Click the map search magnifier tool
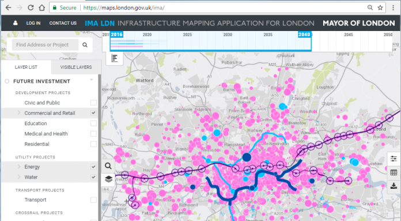This screenshot has width=401, height=221. tap(108, 166)
